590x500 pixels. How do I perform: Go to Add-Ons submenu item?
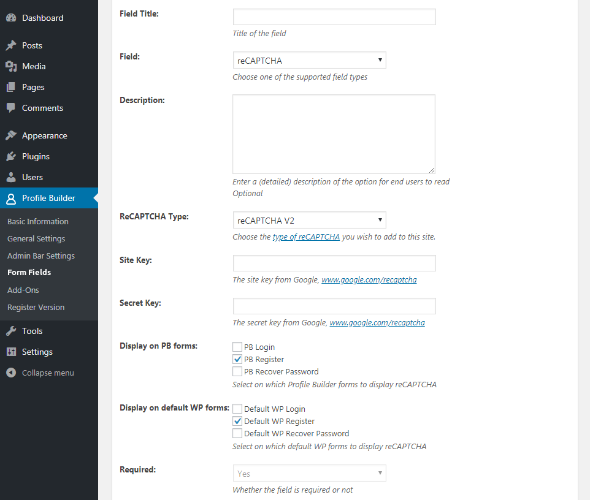(23, 290)
